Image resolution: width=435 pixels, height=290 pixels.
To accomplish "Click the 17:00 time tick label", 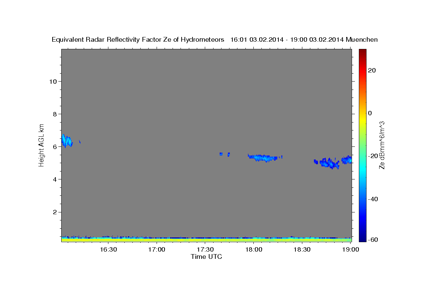I will coord(157,249).
